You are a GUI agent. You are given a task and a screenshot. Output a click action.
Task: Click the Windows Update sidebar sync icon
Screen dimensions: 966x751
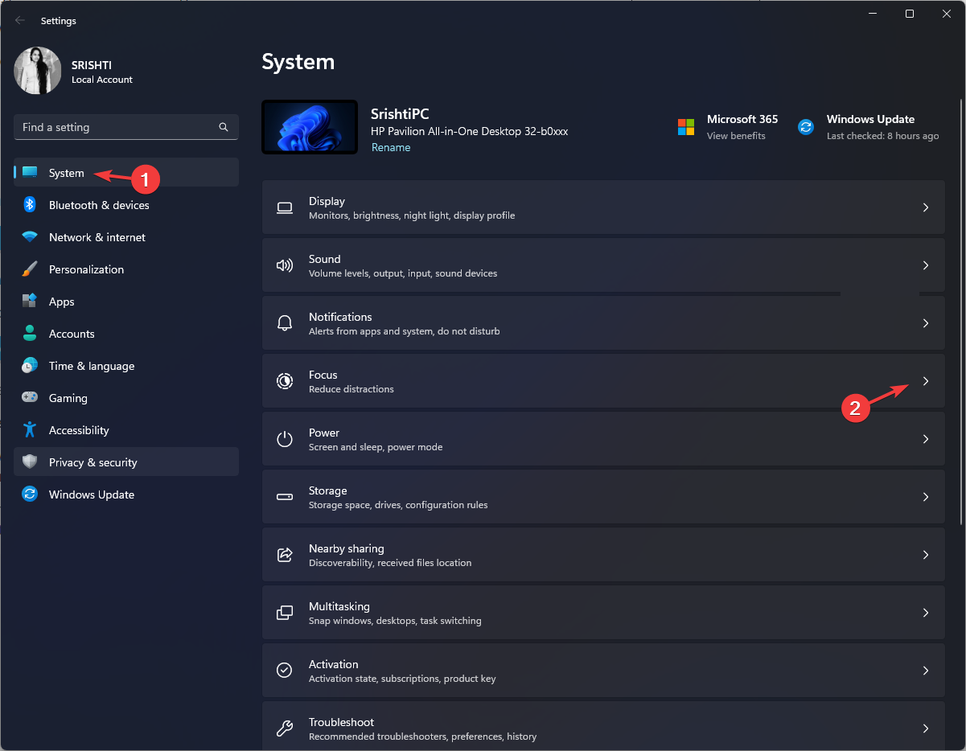pyautogui.click(x=30, y=495)
